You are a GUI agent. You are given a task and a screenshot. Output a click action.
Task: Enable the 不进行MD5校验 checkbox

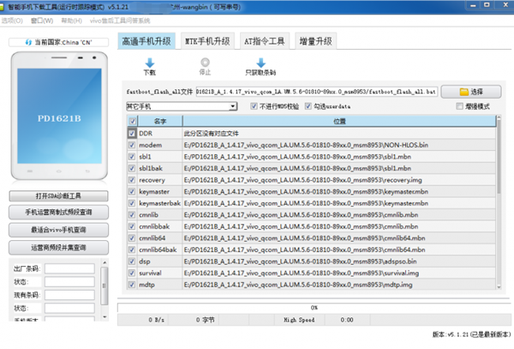click(254, 106)
